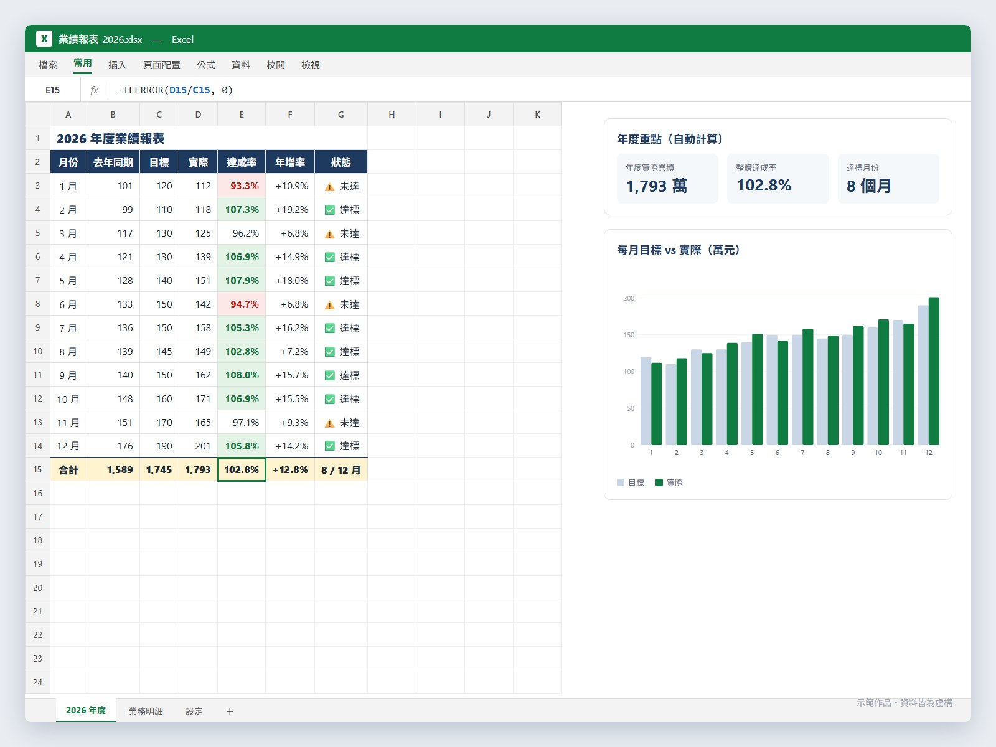
Task: Click warning icon in 11月 status cell
Action: tap(330, 423)
